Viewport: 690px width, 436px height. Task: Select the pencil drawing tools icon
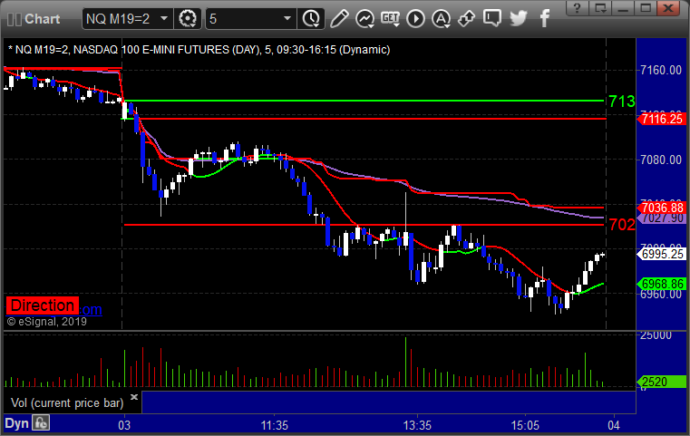click(339, 19)
